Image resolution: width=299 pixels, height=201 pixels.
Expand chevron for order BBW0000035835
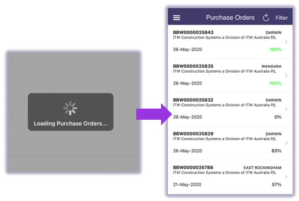[286, 75]
